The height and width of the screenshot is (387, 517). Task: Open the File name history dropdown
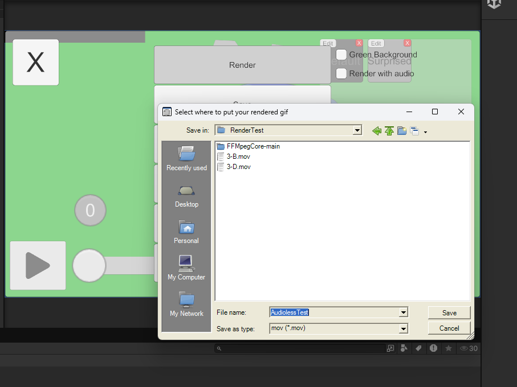tap(403, 312)
